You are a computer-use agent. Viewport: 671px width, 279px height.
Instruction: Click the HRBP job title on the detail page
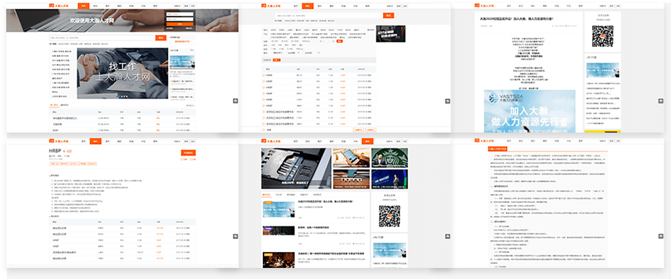coord(55,151)
